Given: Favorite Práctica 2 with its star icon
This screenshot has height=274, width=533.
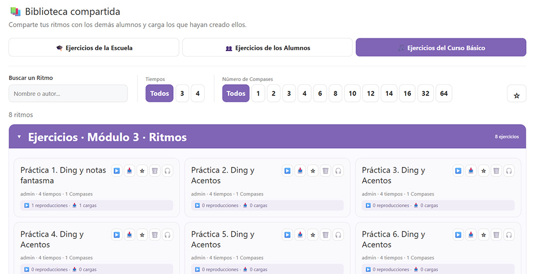Looking at the screenshot, I should [x=313, y=171].
